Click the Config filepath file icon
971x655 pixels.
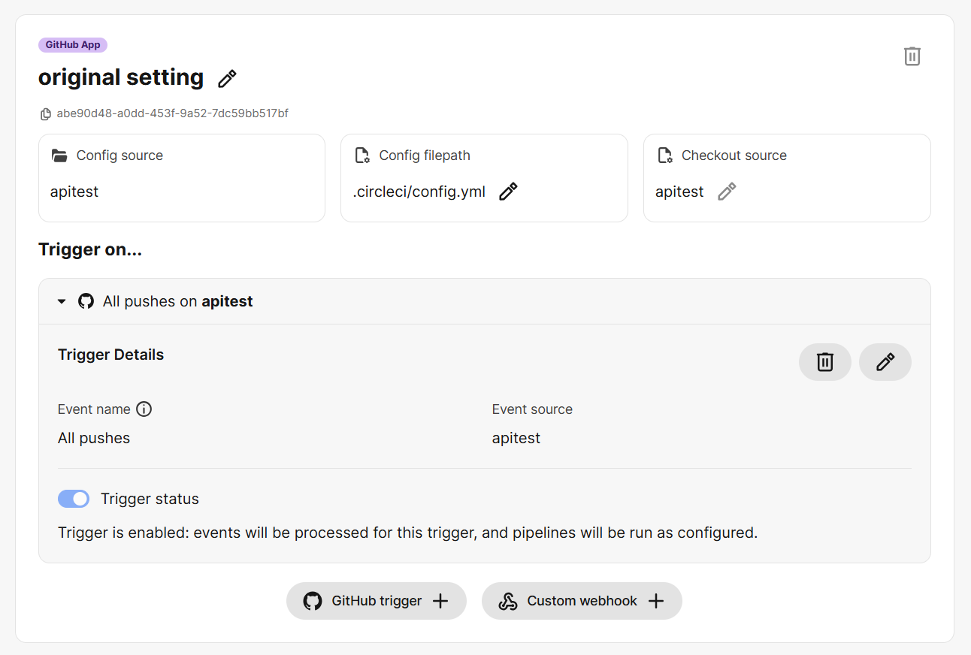362,155
